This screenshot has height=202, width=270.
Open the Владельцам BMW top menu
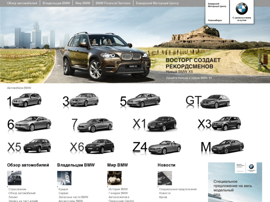(x=56, y=3)
